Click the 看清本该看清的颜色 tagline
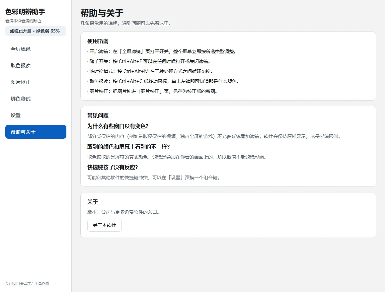385x292 pixels. coord(23,21)
